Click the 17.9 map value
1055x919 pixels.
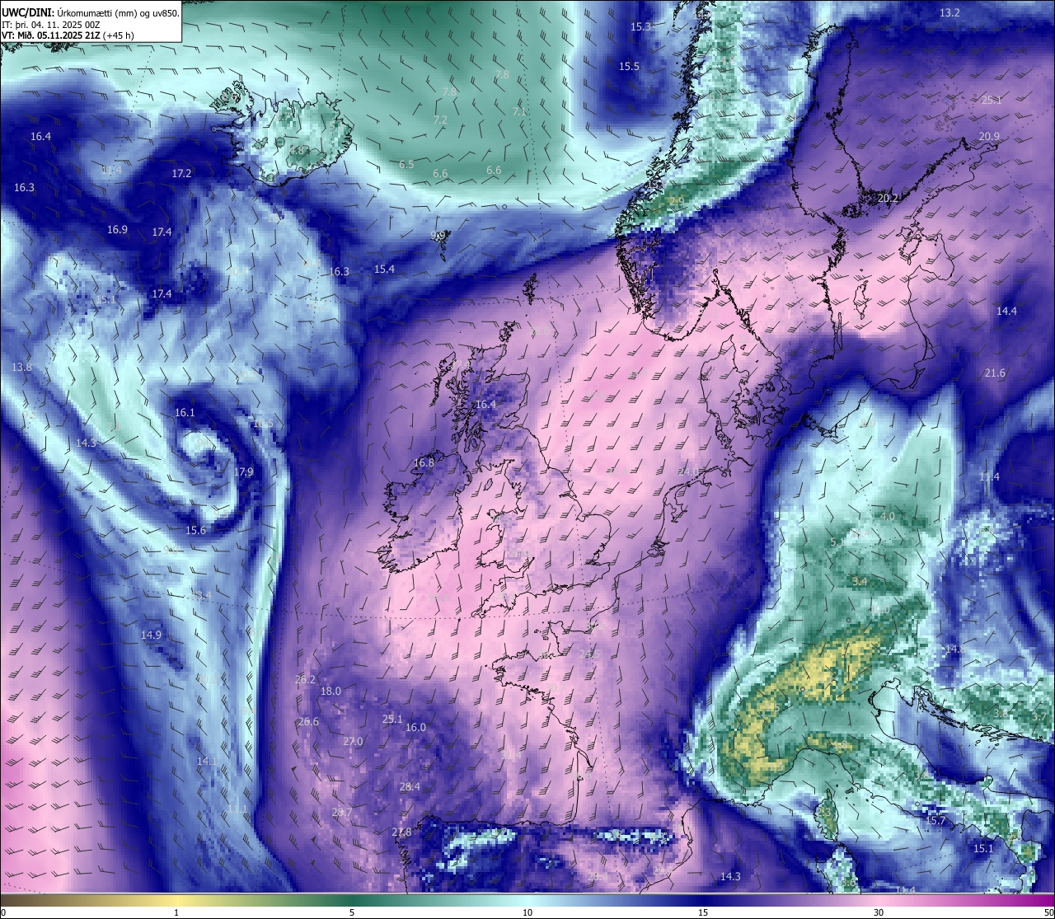[243, 472]
